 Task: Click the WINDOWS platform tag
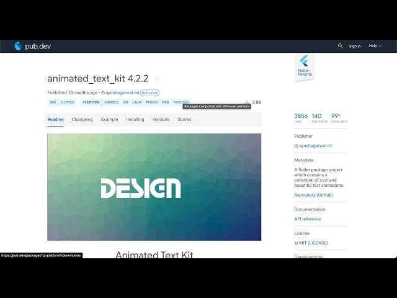pyautogui.click(x=181, y=102)
